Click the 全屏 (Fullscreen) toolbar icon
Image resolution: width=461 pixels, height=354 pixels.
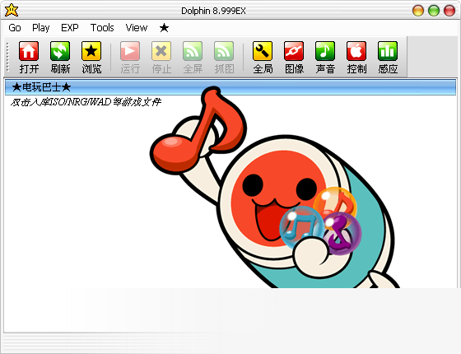pyautogui.click(x=193, y=51)
